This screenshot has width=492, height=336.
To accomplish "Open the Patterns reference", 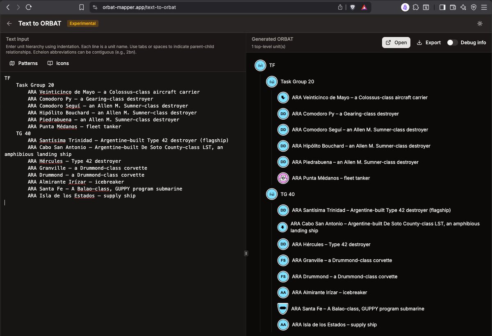I will coord(23,63).
